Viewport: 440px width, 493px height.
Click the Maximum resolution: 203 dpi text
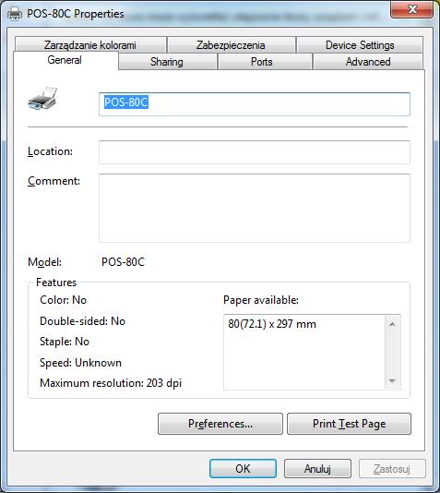pyautogui.click(x=111, y=383)
